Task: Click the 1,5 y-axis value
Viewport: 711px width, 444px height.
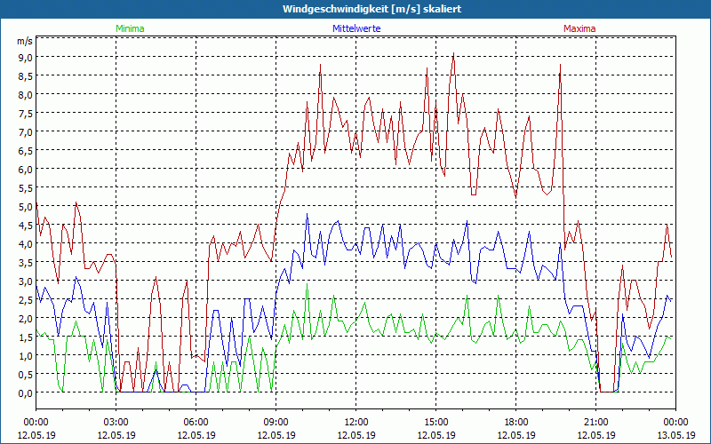Action: point(26,337)
